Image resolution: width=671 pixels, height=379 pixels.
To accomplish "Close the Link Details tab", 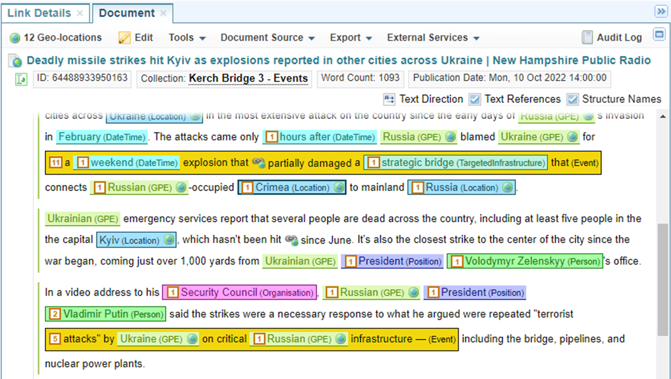I will pos(80,13).
